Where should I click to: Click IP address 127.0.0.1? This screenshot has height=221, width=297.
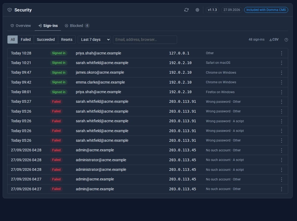coord(179,53)
